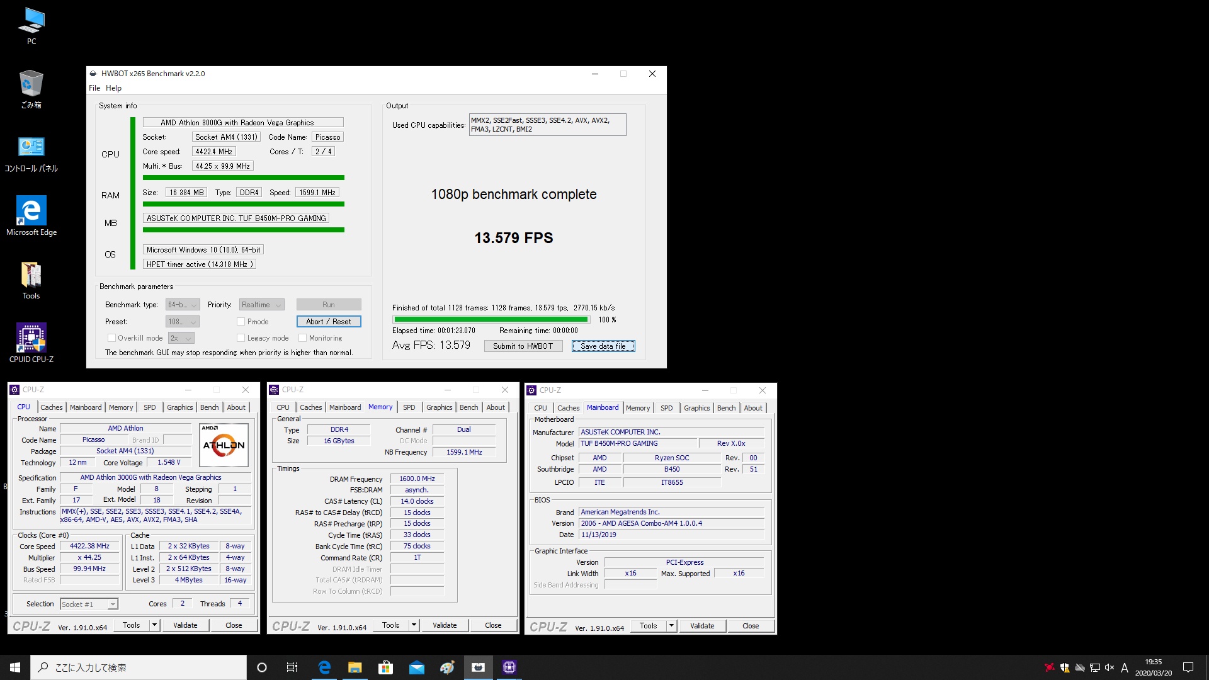Click the Windows Security tray icon

[x=1065, y=667]
